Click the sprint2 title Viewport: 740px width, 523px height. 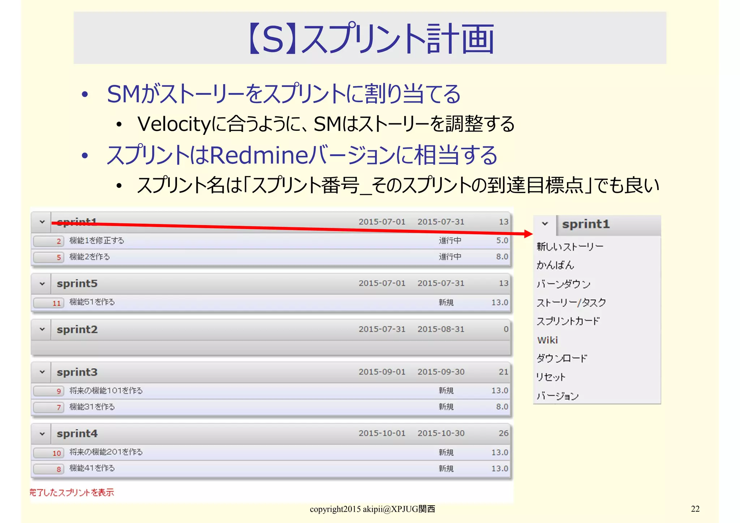click(77, 330)
